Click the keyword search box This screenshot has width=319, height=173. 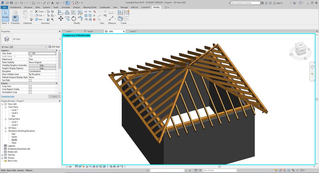[245, 3]
